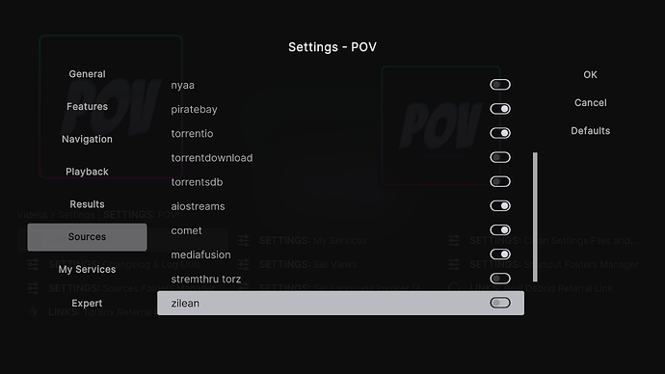
Task: Select the My Services tab
Action: (x=87, y=269)
